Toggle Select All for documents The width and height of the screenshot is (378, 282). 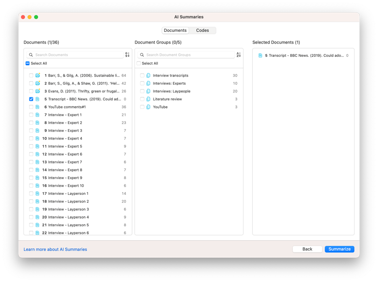click(27, 63)
